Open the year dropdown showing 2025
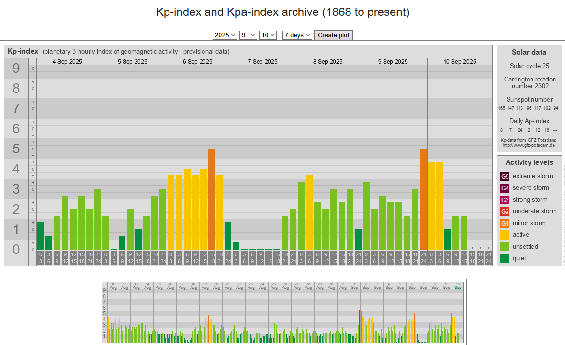 (225, 35)
